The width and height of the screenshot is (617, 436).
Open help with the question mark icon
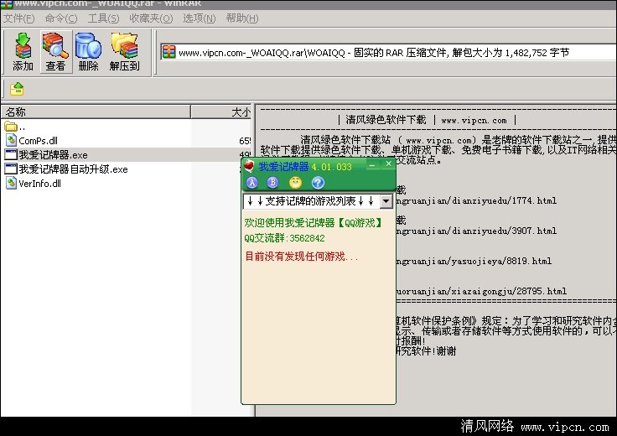pos(318,183)
